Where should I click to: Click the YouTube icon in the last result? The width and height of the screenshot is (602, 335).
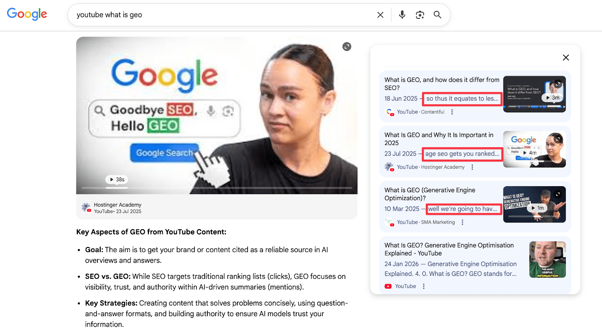pyautogui.click(x=388, y=286)
